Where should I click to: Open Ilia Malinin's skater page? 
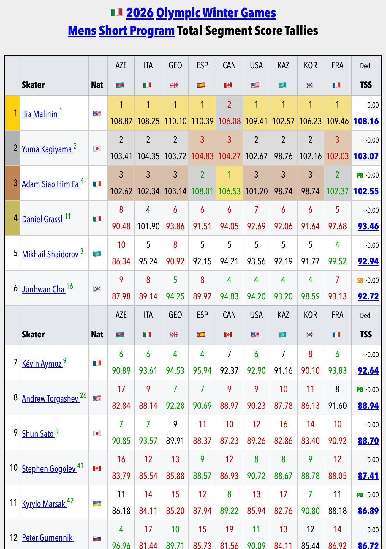[40, 114]
